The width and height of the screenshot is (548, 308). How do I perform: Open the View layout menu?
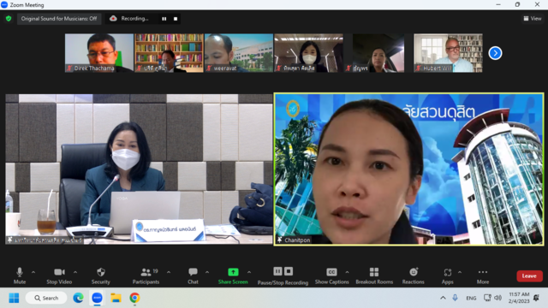[x=533, y=19]
